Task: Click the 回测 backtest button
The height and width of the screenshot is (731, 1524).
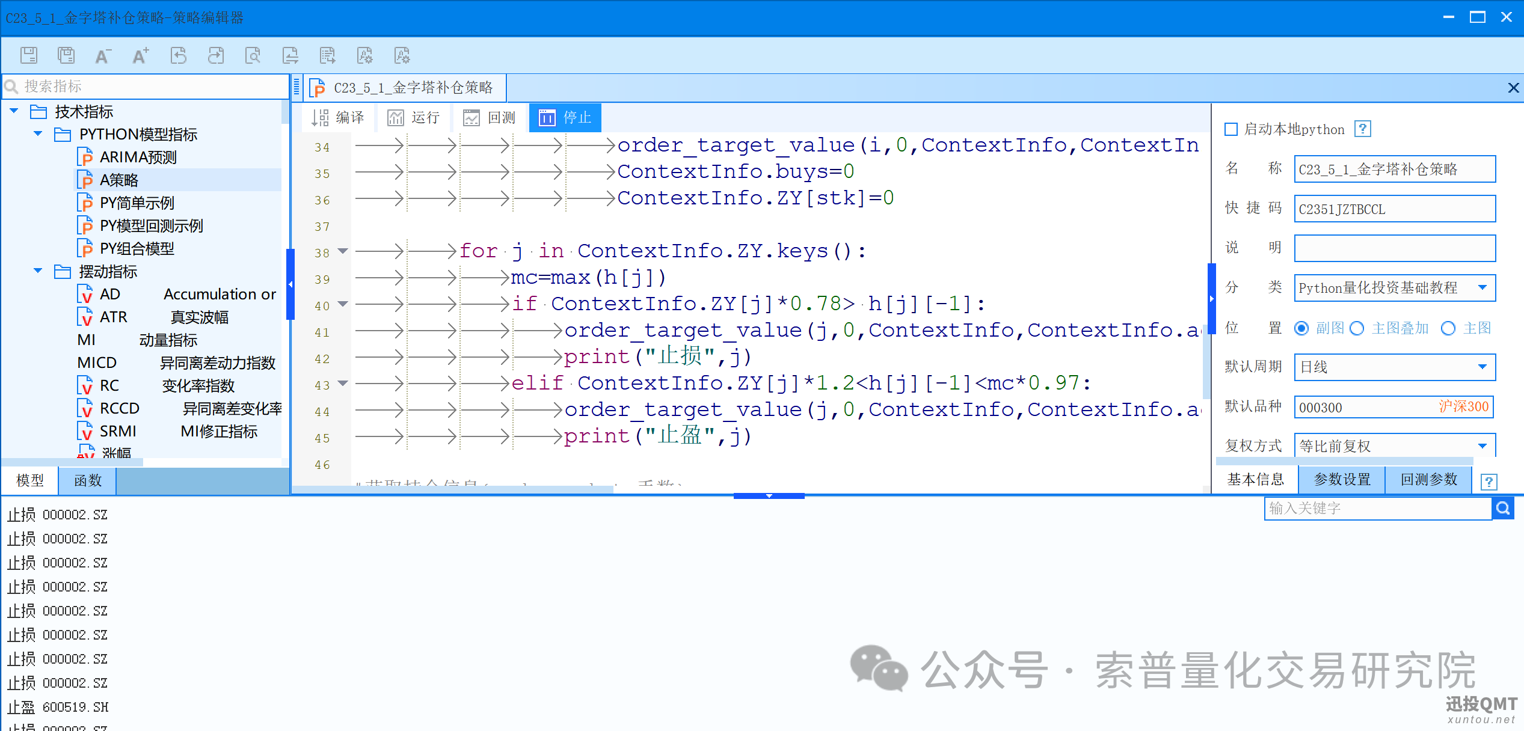Action: tap(490, 117)
